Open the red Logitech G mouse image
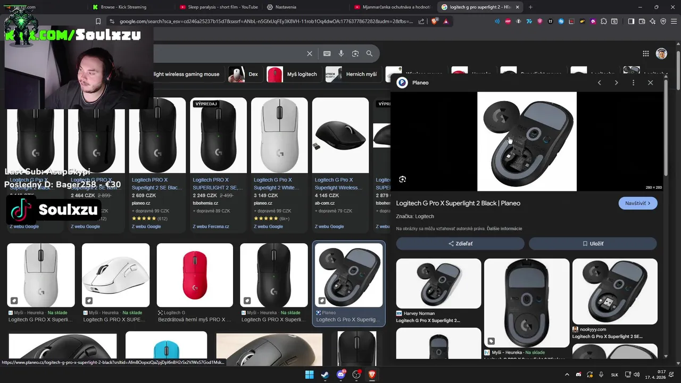Viewport: 681px width, 383px height. point(195,276)
